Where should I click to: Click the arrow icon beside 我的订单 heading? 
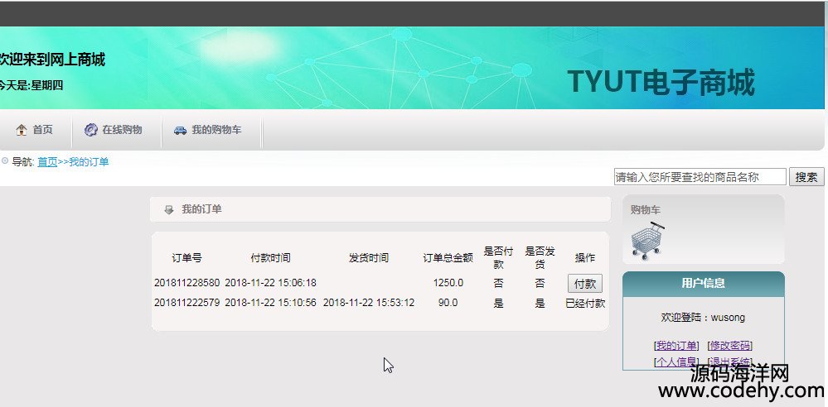pos(169,210)
